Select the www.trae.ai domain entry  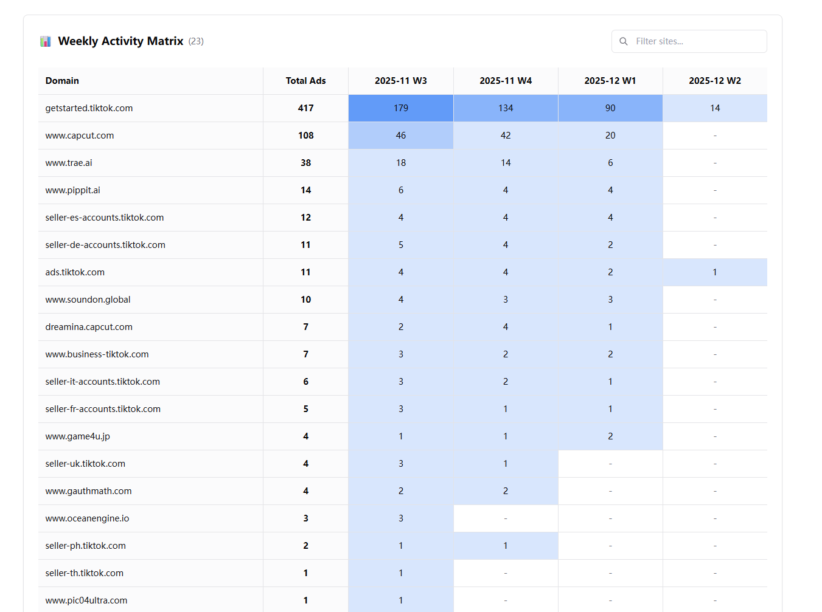69,163
